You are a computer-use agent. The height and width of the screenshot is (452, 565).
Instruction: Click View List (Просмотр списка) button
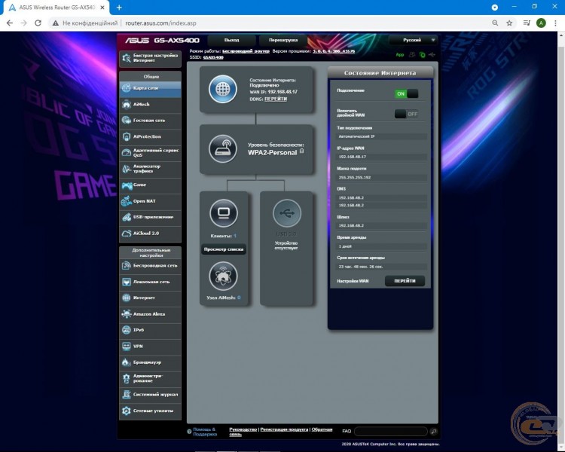coord(224,249)
